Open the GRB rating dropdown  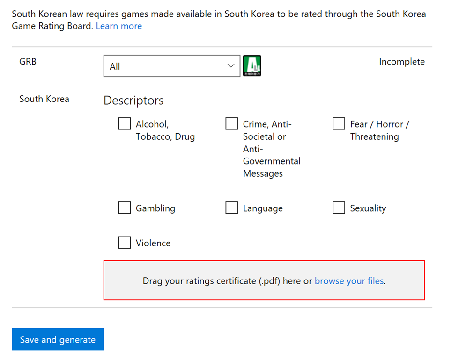pos(172,66)
